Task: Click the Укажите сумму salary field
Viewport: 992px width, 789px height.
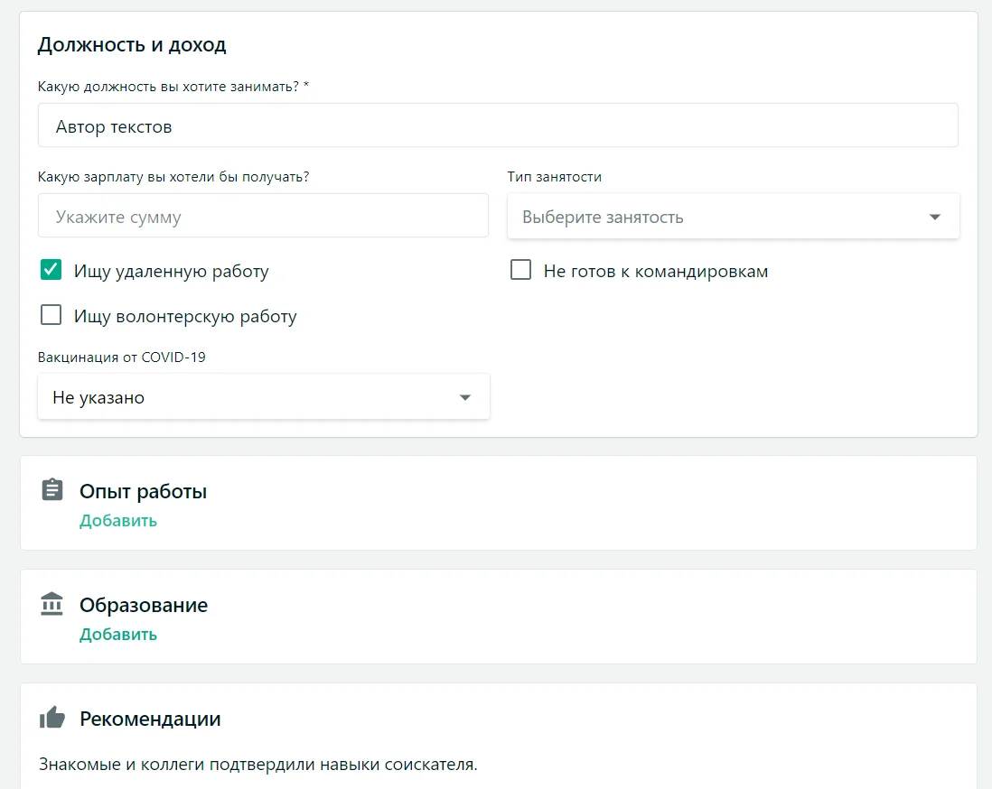Action: click(263, 217)
